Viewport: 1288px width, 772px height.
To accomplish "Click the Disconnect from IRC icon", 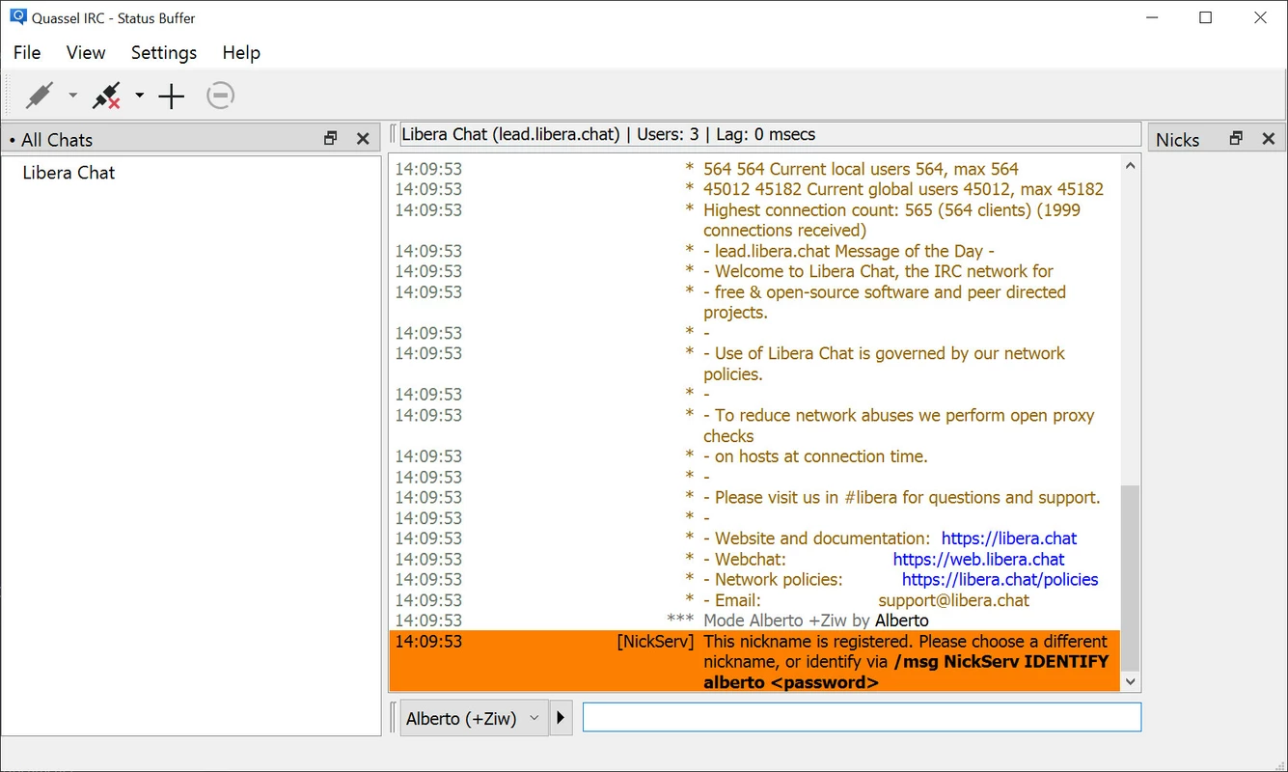I will [106, 96].
